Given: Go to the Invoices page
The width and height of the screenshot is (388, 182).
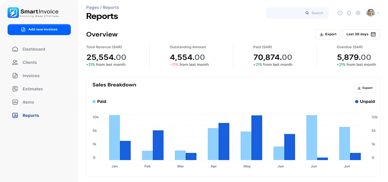Looking at the screenshot, I should pos(31,76).
